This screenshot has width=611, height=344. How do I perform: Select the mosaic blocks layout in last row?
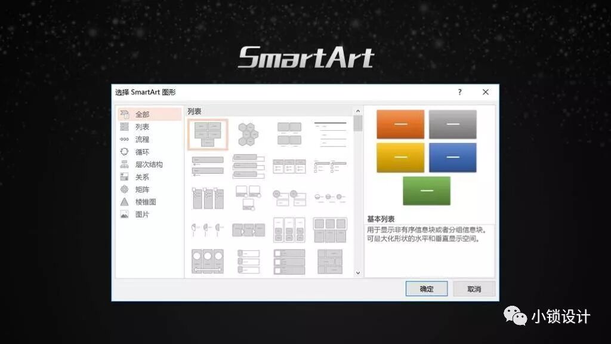point(330,262)
